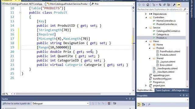Select ProduitController.cs in Solution Explorer
Image resolution: width=195 pixels, height=109 pixels.
coord(167,24)
